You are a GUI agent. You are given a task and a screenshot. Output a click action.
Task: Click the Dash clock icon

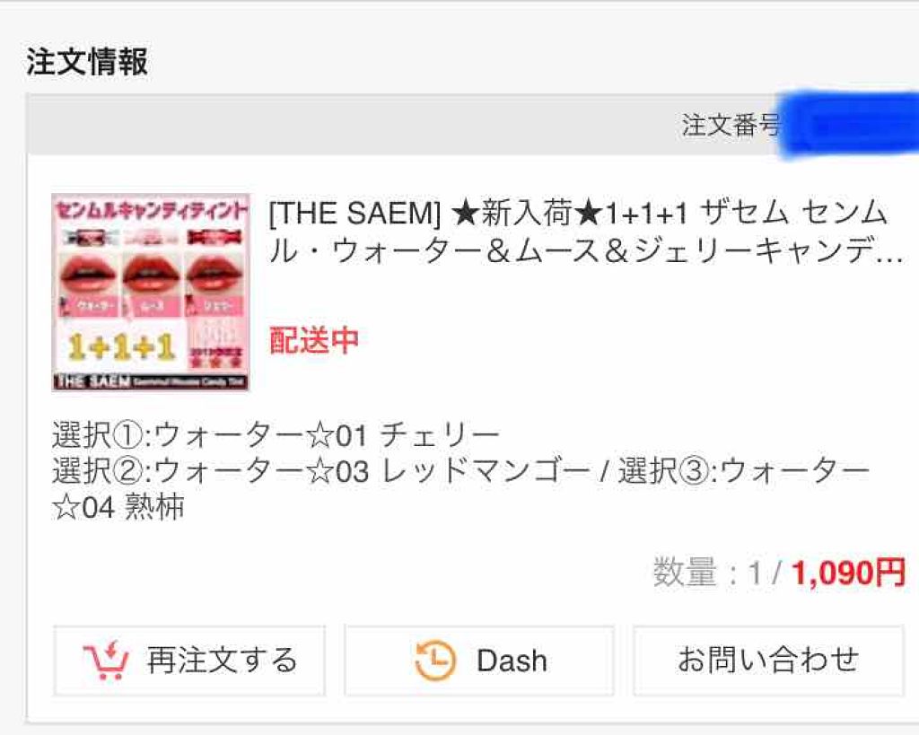(x=435, y=661)
